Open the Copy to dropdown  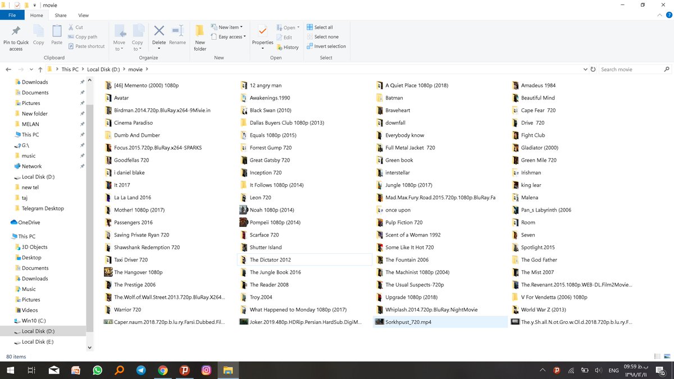click(x=137, y=46)
